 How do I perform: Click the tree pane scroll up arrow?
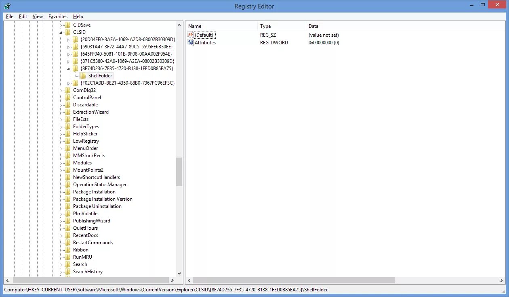pos(179,25)
